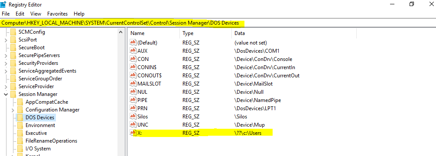Select the Environment subkey
The image size is (436, 156).
[40, 125]
